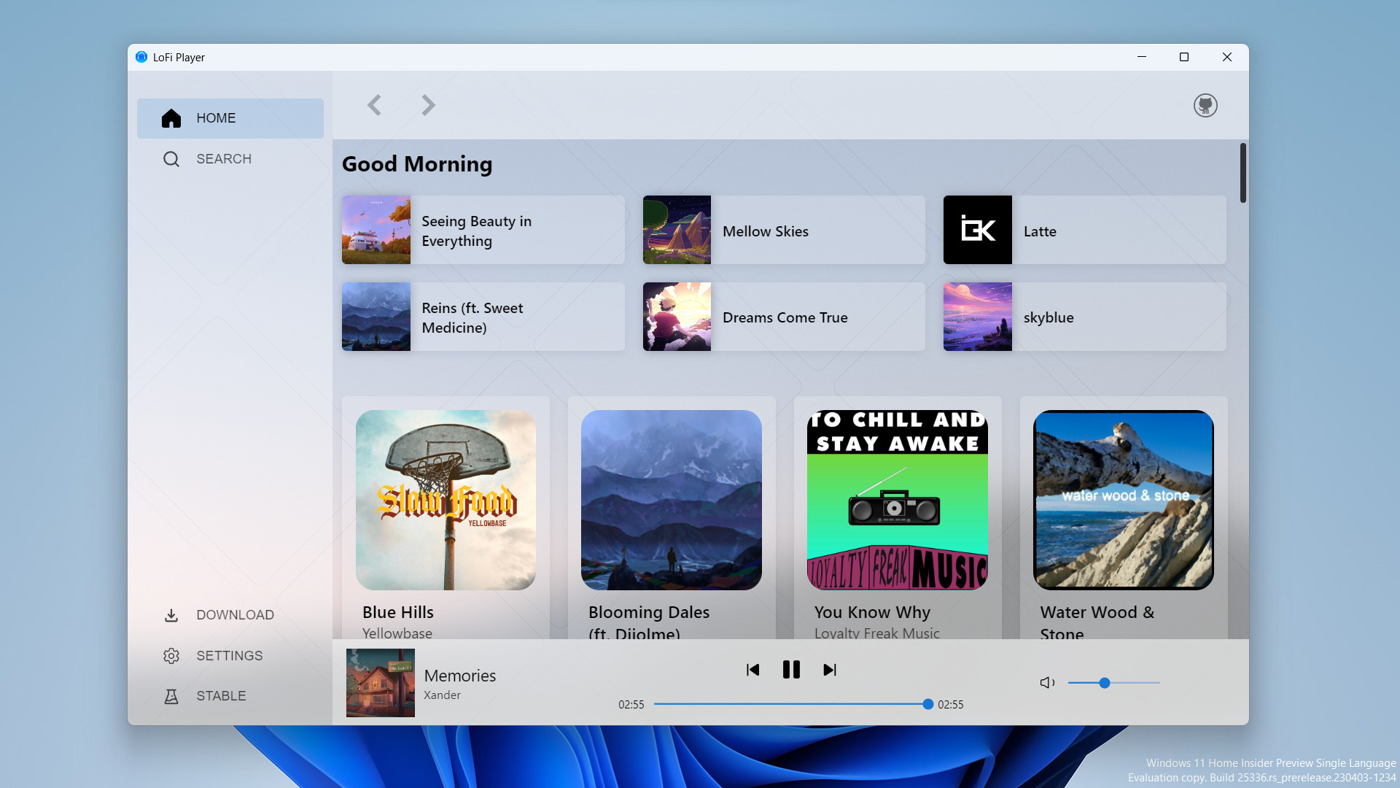This screenshot has width=1400, height=788.
Task: Open the Blue Hills Slow Food album art
Action: [446, 500]
